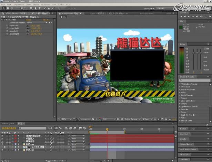Collapse the Corner Pin effect
The width and height of the screenshot is (212, 162).
tap(2, 20)
